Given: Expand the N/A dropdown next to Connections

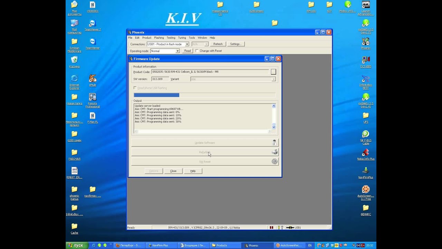Looking at the screenshot, I should coord(206,44).
